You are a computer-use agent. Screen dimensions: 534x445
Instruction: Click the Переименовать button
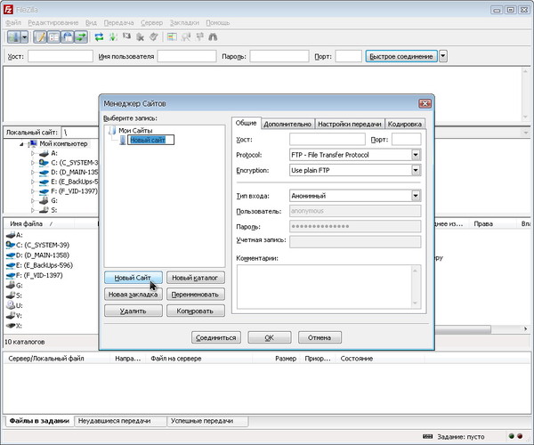[x=196, y=295]
